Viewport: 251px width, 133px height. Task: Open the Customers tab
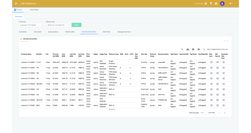click(x=23, y=32)
